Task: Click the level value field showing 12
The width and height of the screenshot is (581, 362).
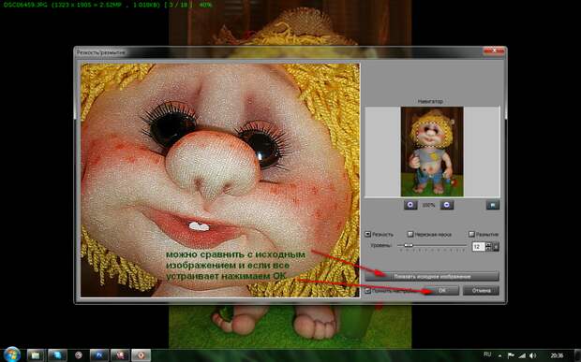Action: point(478,246)
